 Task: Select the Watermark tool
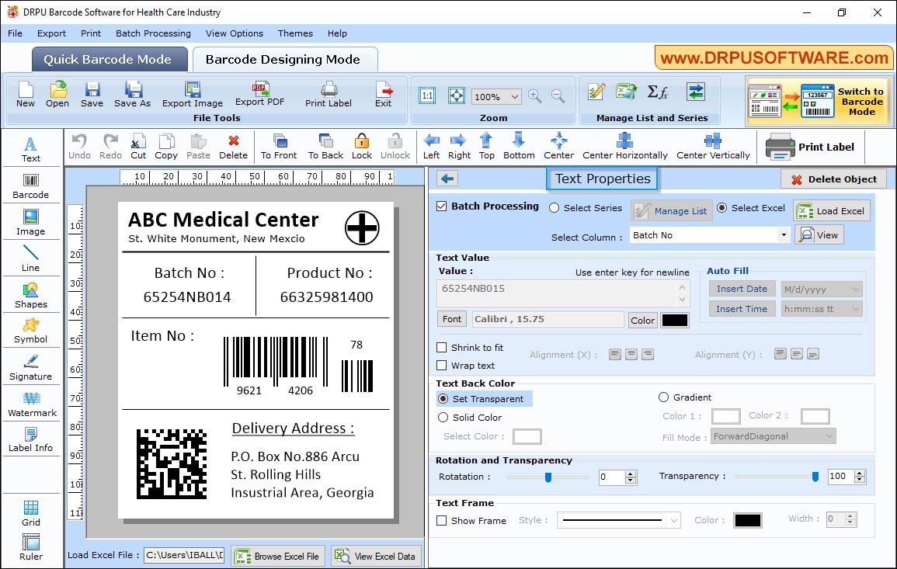point(31,402)
